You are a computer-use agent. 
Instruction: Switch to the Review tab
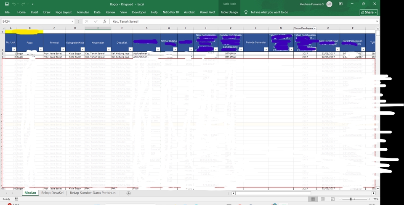coord(110,12)
